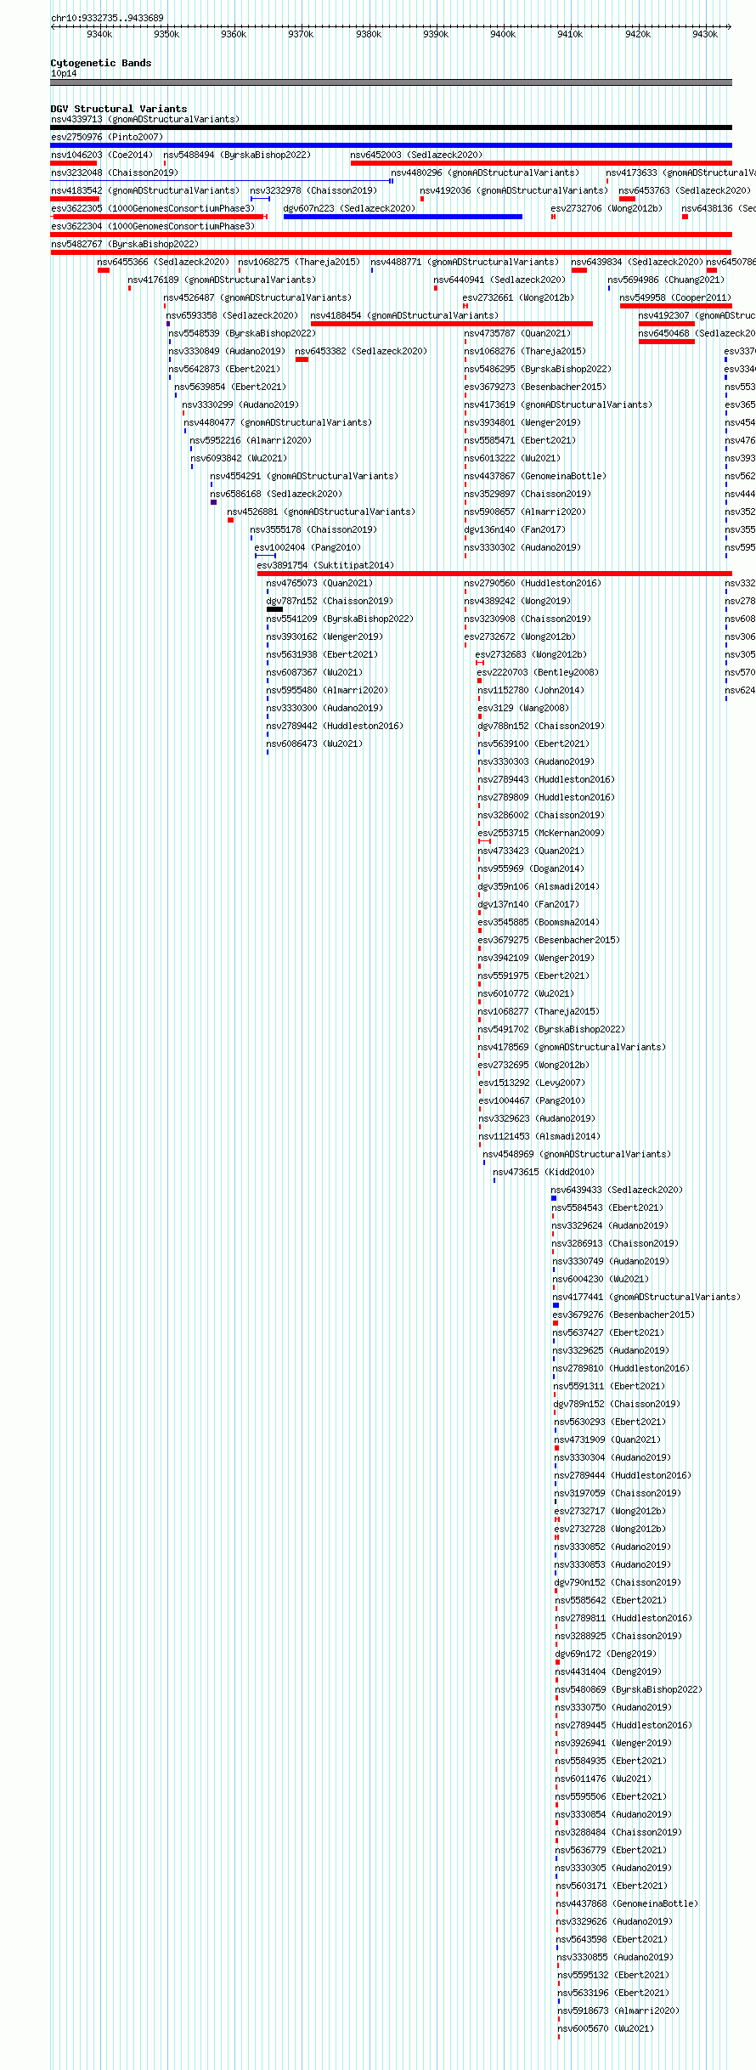
Task: Open dgv69n172 (Deng2019) entry
Action: 606,1654
